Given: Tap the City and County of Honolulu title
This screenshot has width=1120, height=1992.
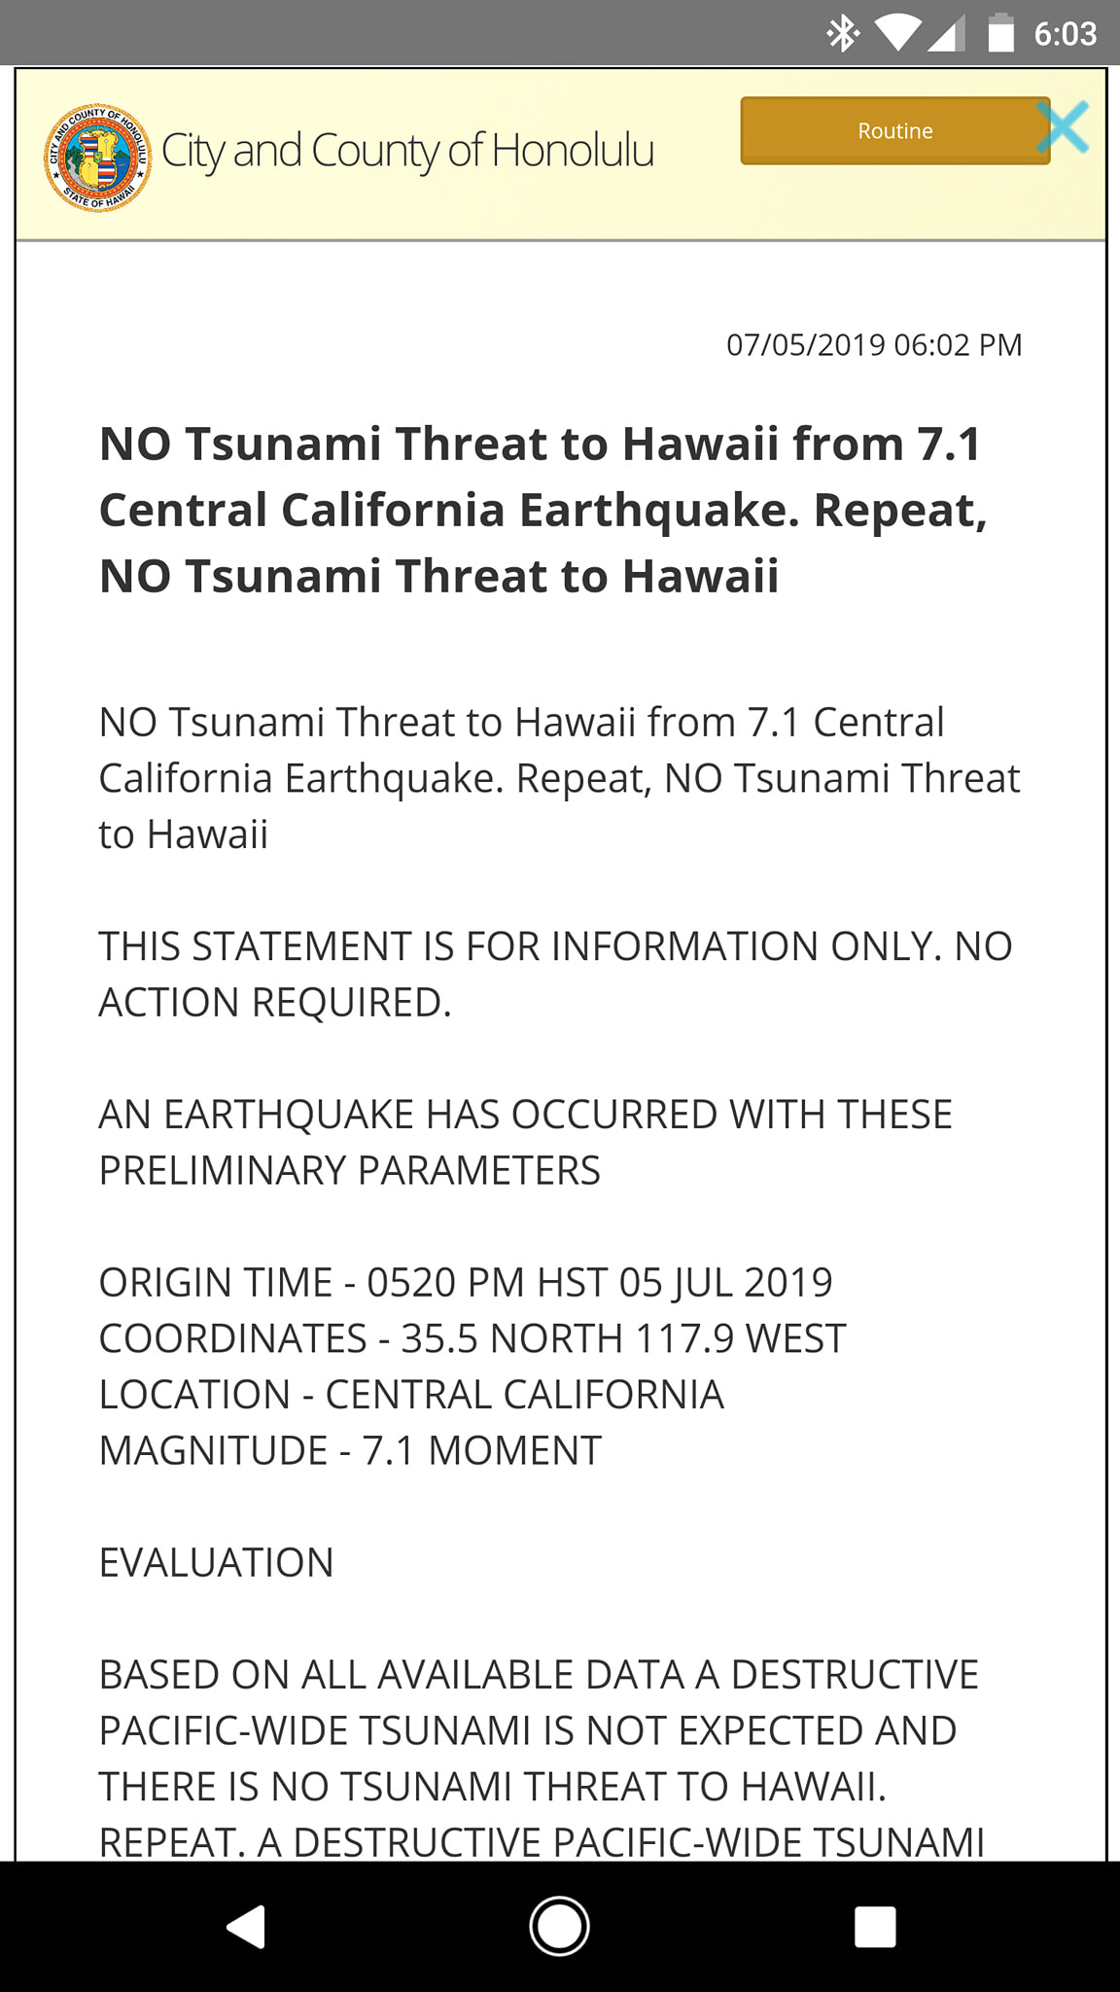Looking at the screenshot, I should 407,151.
